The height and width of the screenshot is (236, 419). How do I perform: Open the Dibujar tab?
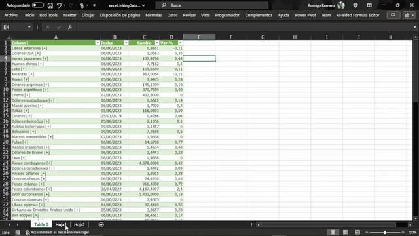[x=88, y=15]
